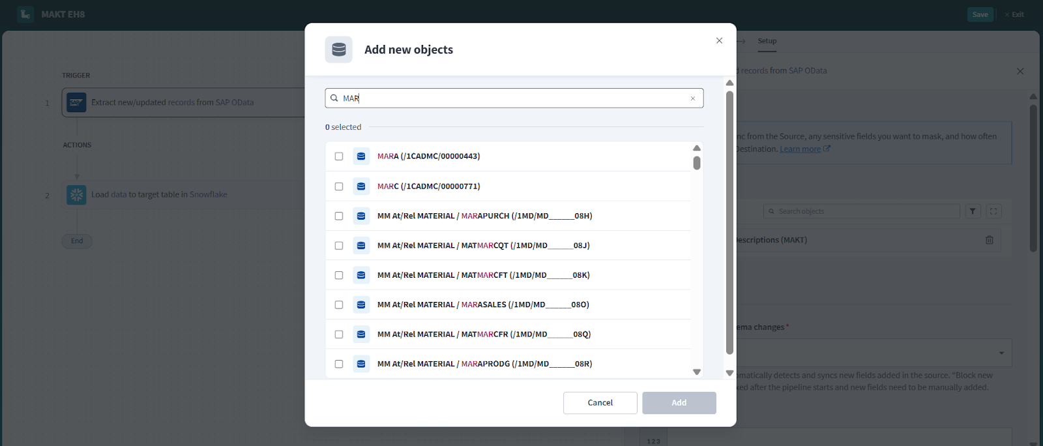Click the MM At/Rel MATERIAL / MARAPURCH row text
1043x446 pixels.
point(485,216)
